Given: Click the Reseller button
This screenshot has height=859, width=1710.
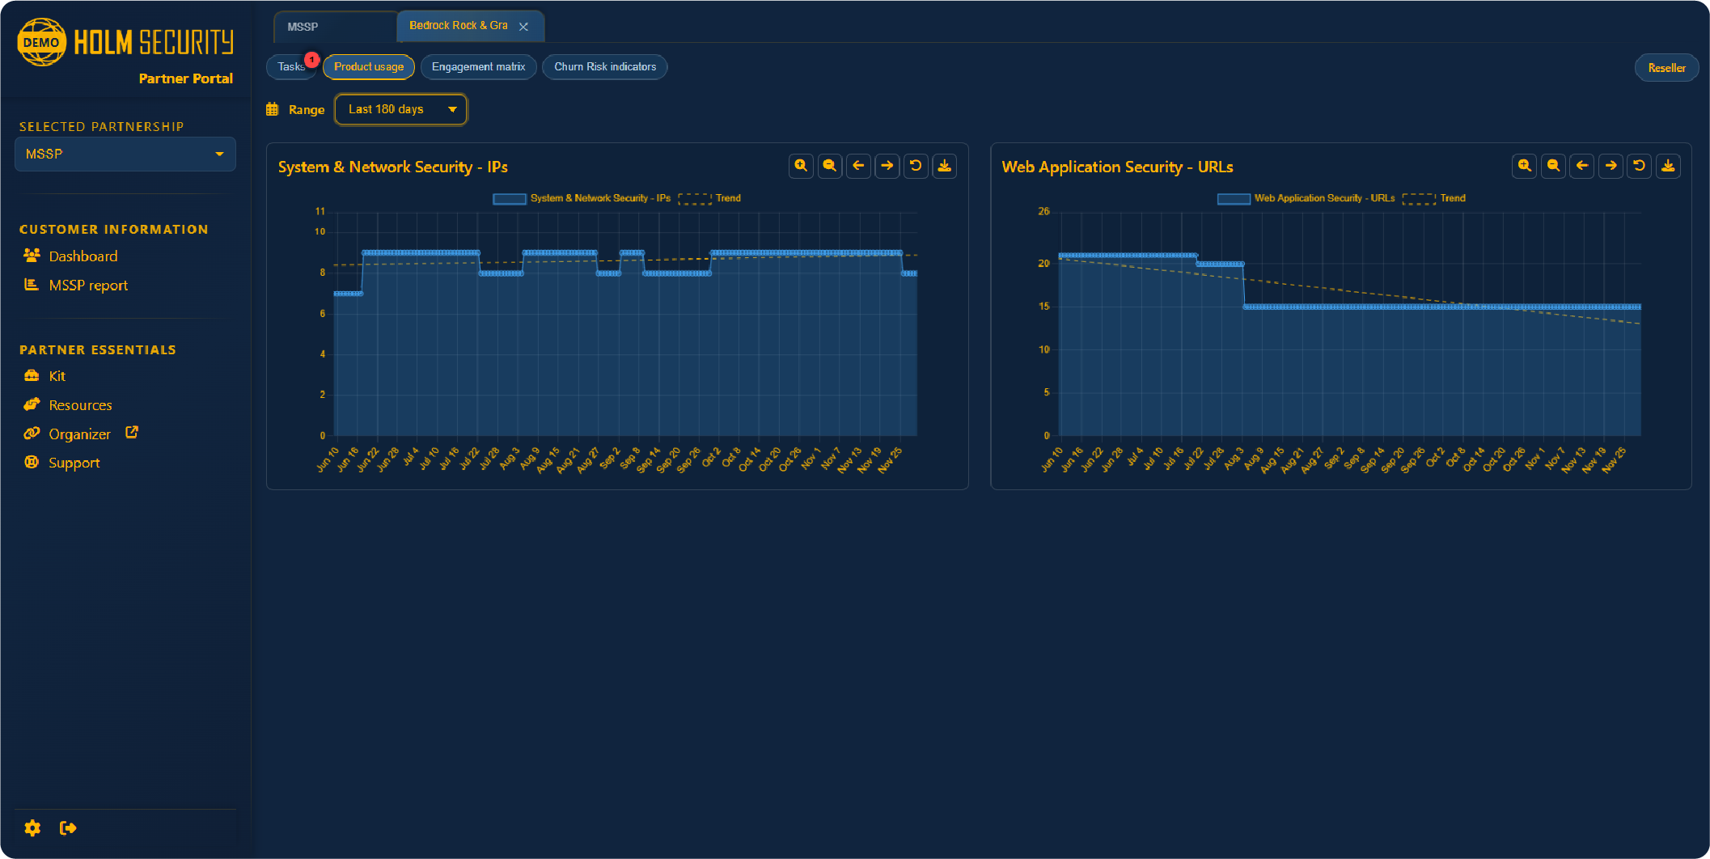Looking at the screenshot, I should tap(1666, 67).
